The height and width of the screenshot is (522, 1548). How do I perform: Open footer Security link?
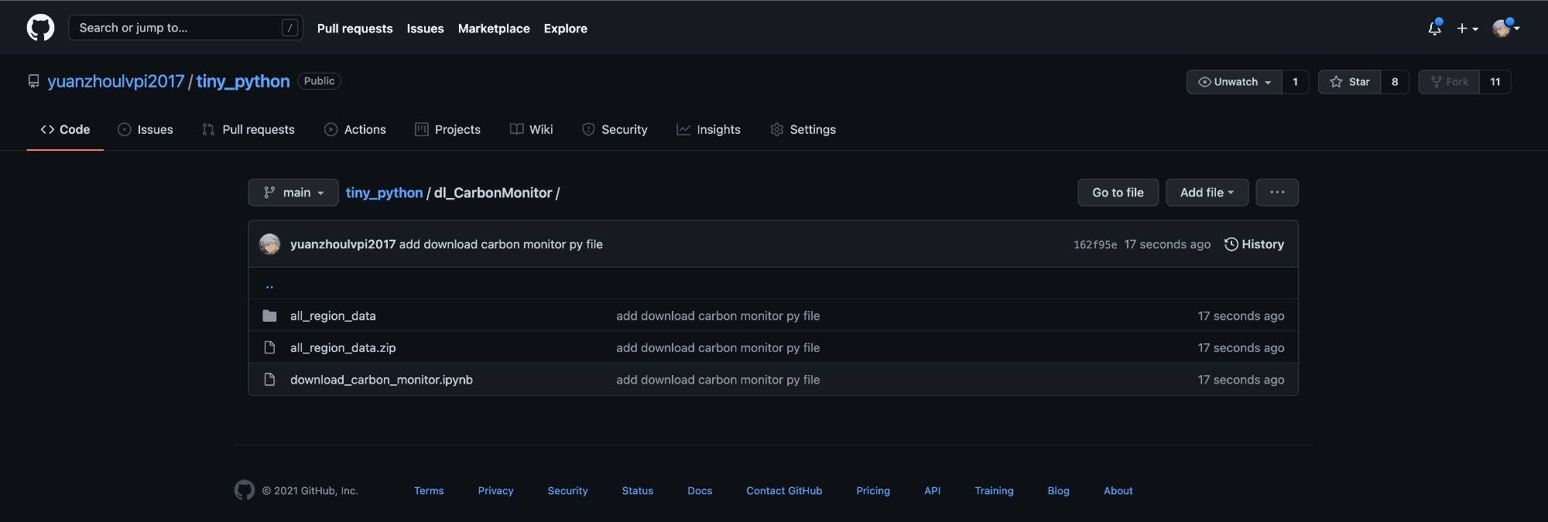(567, 491)
